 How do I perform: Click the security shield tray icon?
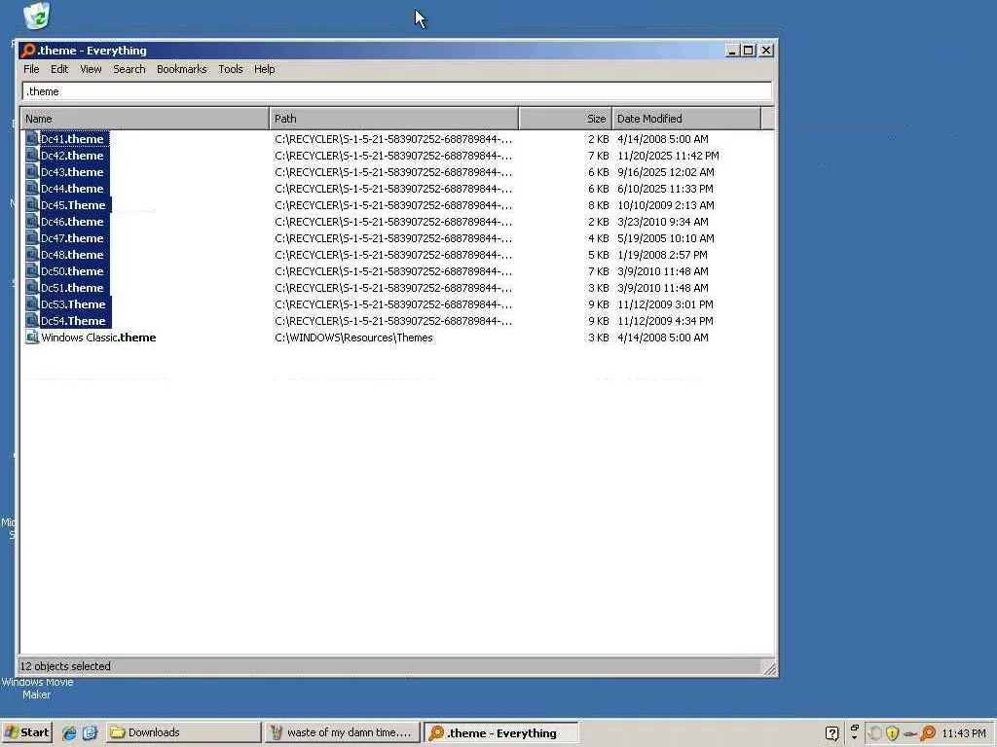[x=892, y=733]
